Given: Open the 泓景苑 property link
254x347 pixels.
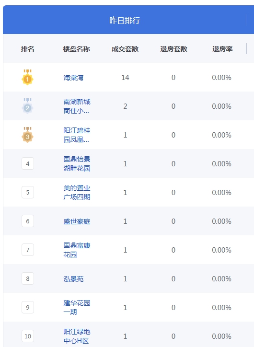Looking at the screenshot, I should [73, 279].
